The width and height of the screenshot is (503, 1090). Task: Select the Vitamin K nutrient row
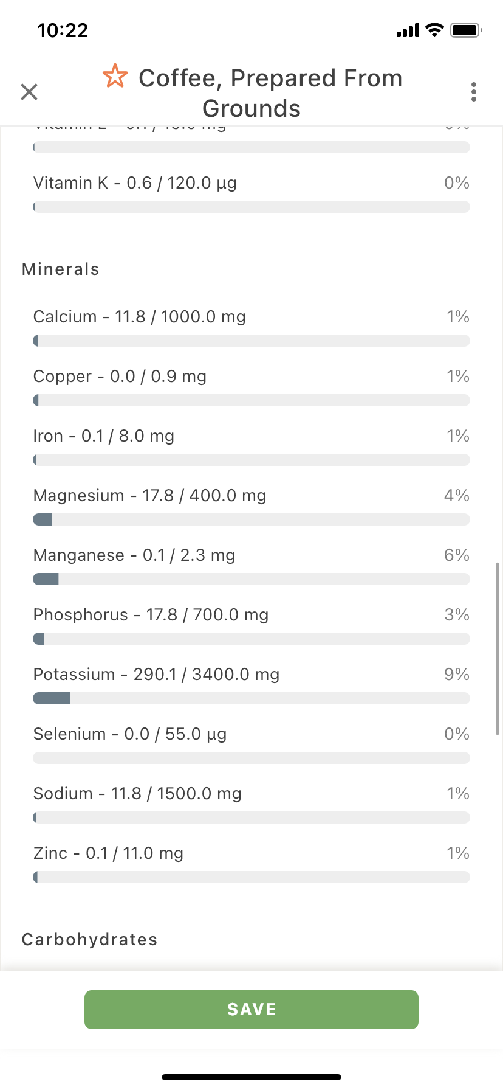coord(251,193)
